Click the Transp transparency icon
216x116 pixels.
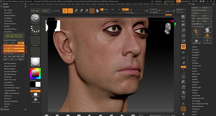pos(183,103)
